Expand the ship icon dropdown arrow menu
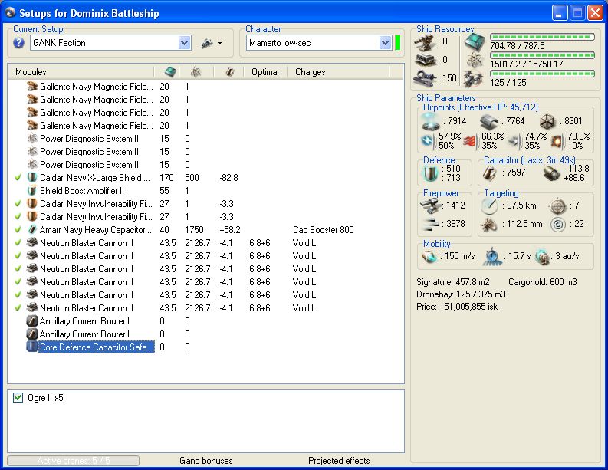Screen dimensions: 608x470 (x=219, y=44)
